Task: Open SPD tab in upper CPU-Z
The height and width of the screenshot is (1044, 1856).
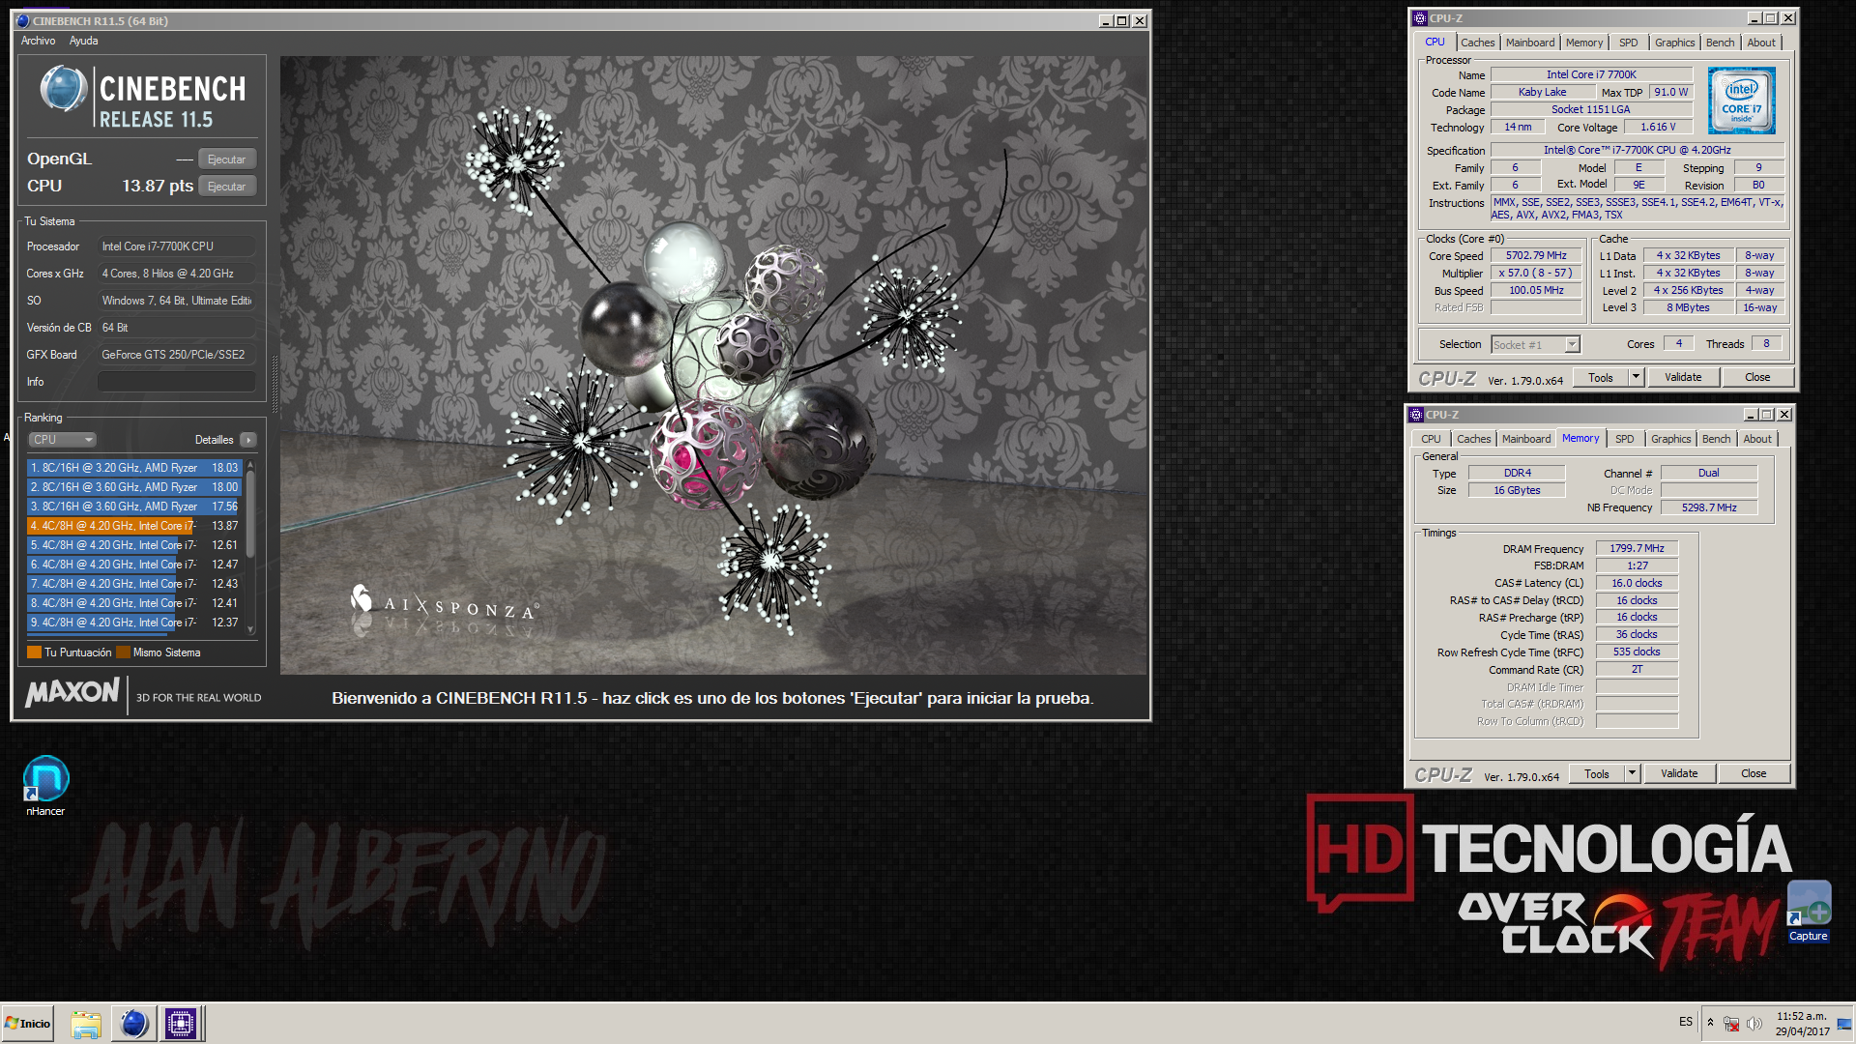Action: coord(1629,43)
